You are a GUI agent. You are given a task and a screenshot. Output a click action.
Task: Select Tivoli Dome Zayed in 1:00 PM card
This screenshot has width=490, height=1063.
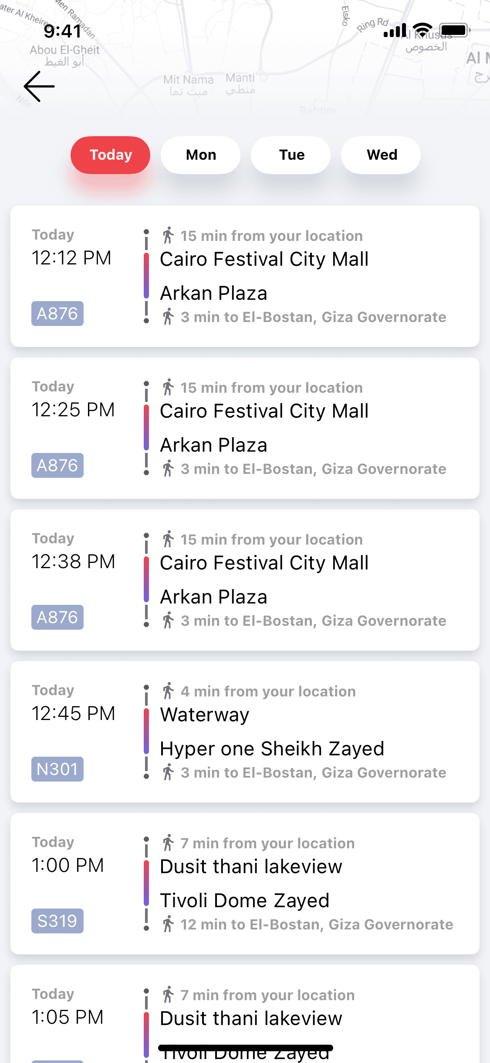pos(245,901)
